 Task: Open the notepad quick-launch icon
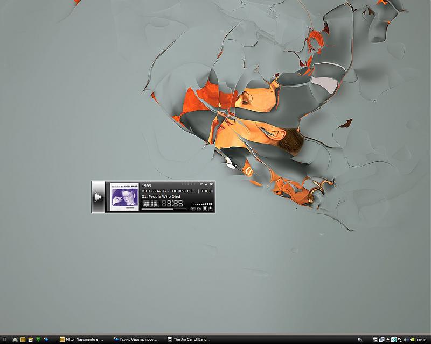click(x=31, y=340)
